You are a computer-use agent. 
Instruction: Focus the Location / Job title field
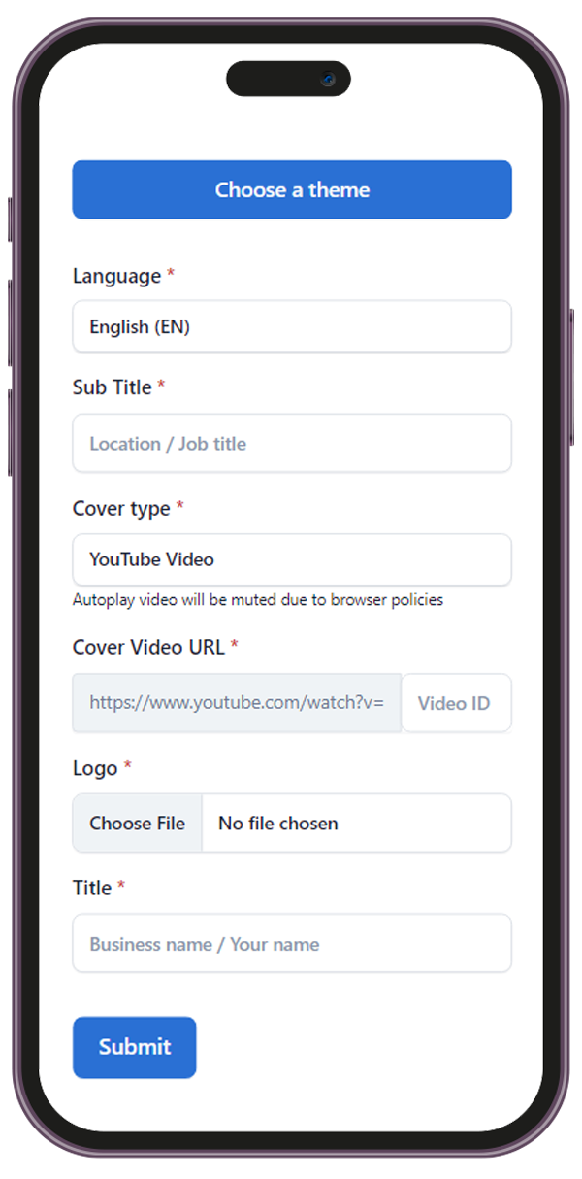tap(292, 443)
